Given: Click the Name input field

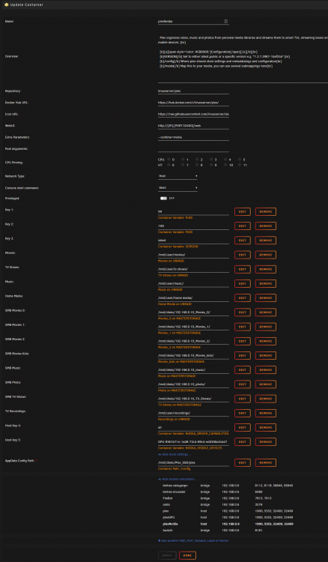Looking at the screenshot, I should click(x=193, y=21).
